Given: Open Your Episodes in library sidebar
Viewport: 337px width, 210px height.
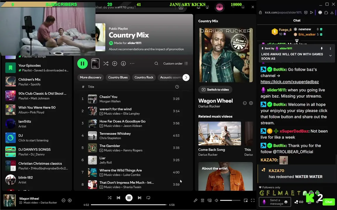Looking at the screenshot, I should [37, 68].
